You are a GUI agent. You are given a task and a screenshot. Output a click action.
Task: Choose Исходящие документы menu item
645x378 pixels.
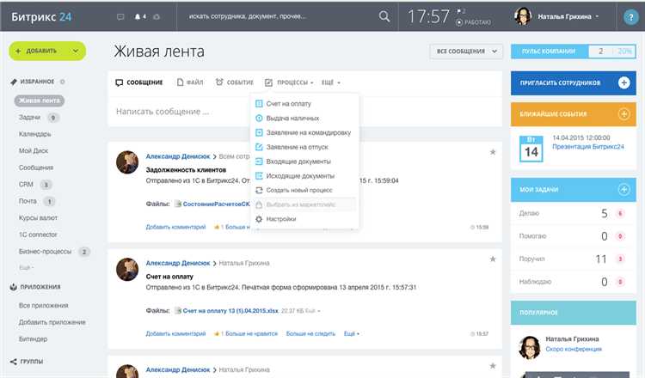pos(300,176)
